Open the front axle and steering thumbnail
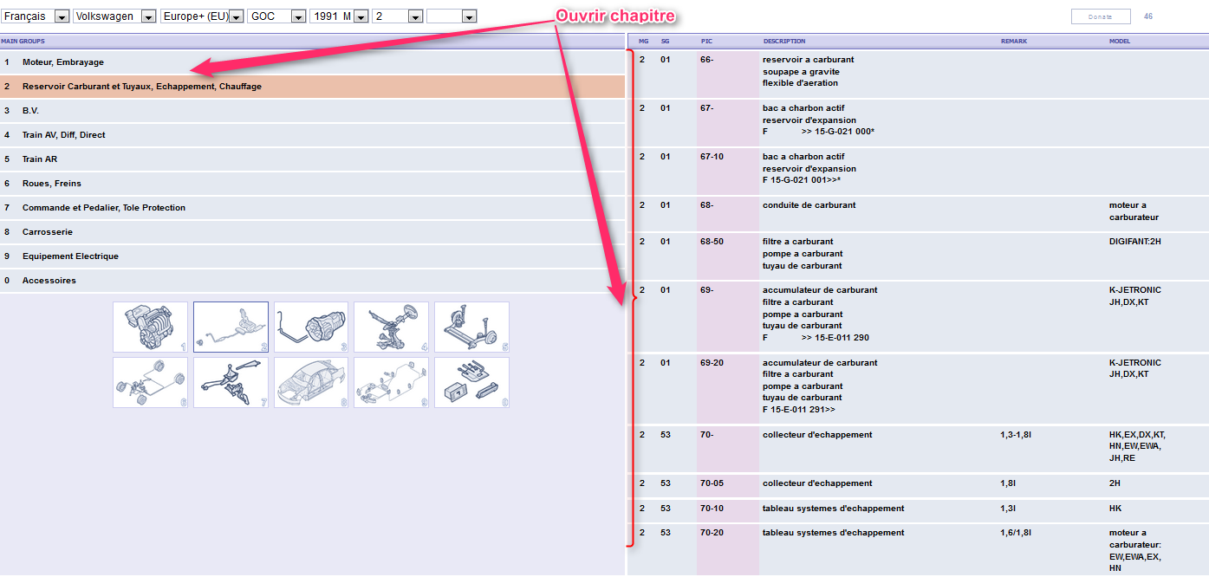The width and height of the screenshot is (1209, 577). click(391, 327)
